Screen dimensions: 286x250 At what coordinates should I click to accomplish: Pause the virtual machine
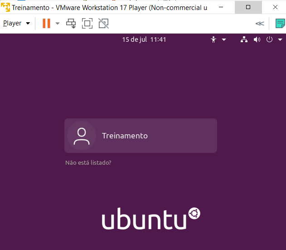(46, 24)
